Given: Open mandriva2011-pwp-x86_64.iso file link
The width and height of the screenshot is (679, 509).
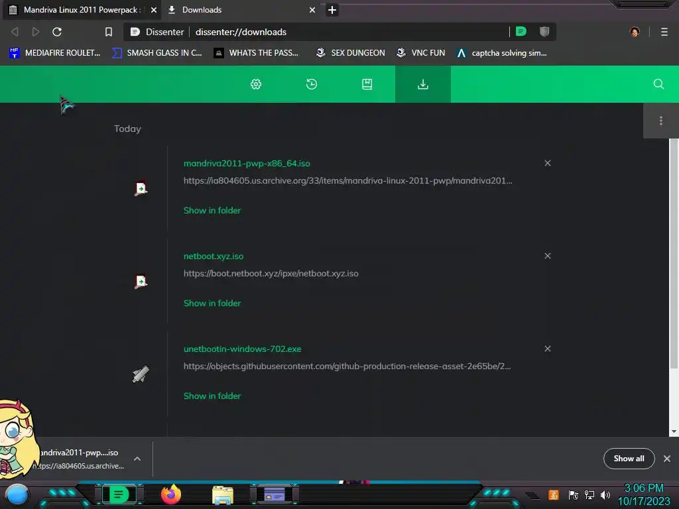Looking at the screenshot, I should pyautogui.click(x=247, y=163).
